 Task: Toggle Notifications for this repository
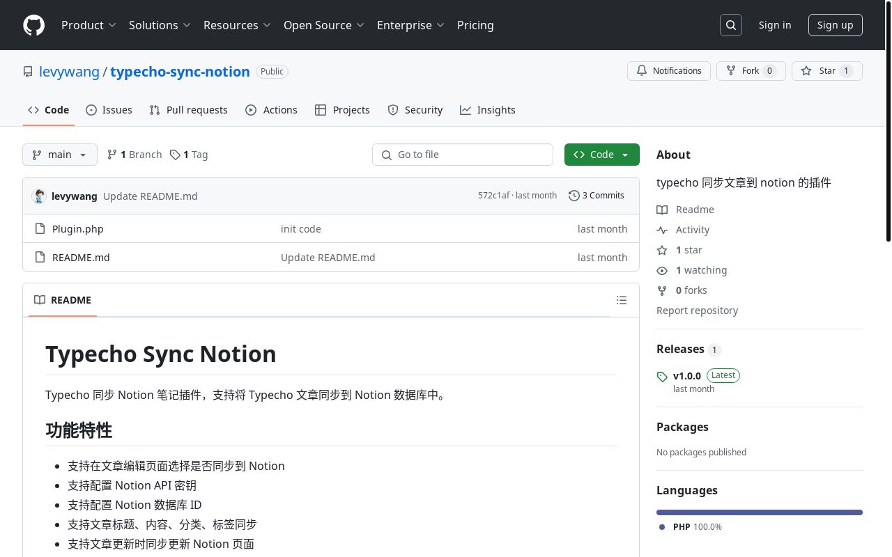point(669,71)
